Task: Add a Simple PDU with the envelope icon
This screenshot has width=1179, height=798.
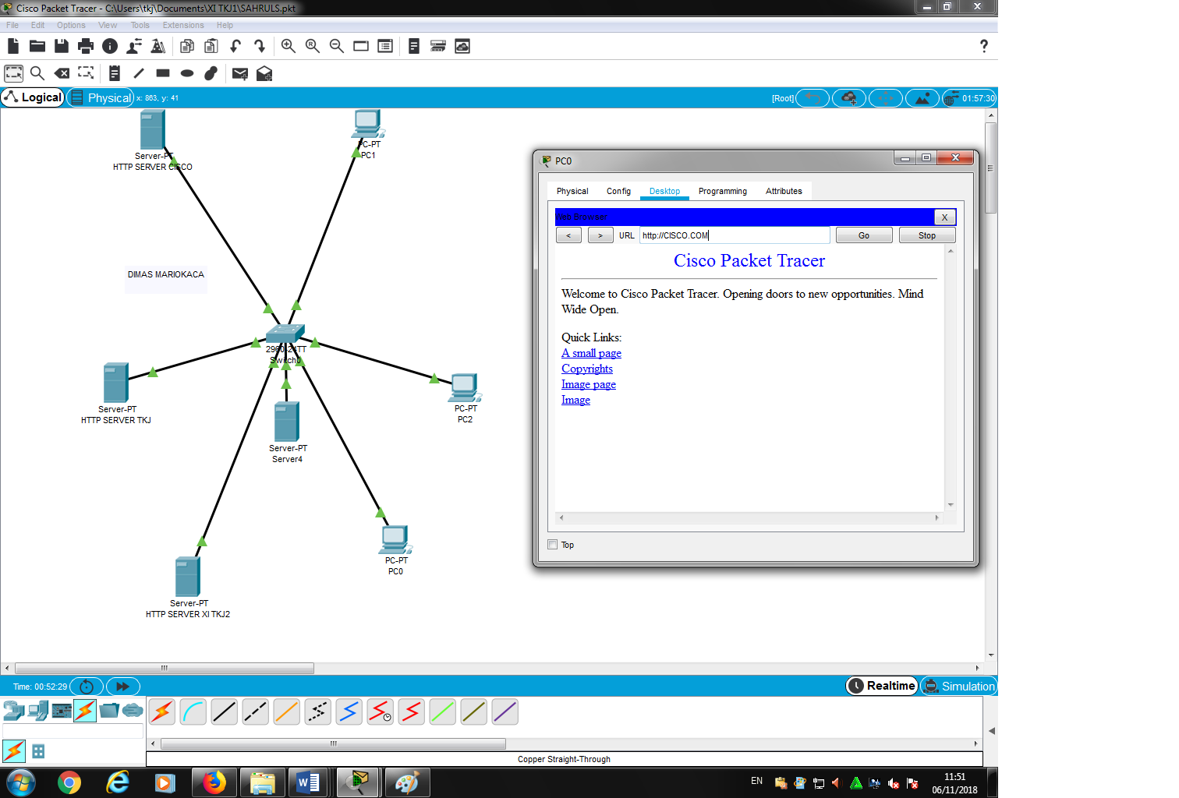Action: pyautogui.click(x=240, y=73)
